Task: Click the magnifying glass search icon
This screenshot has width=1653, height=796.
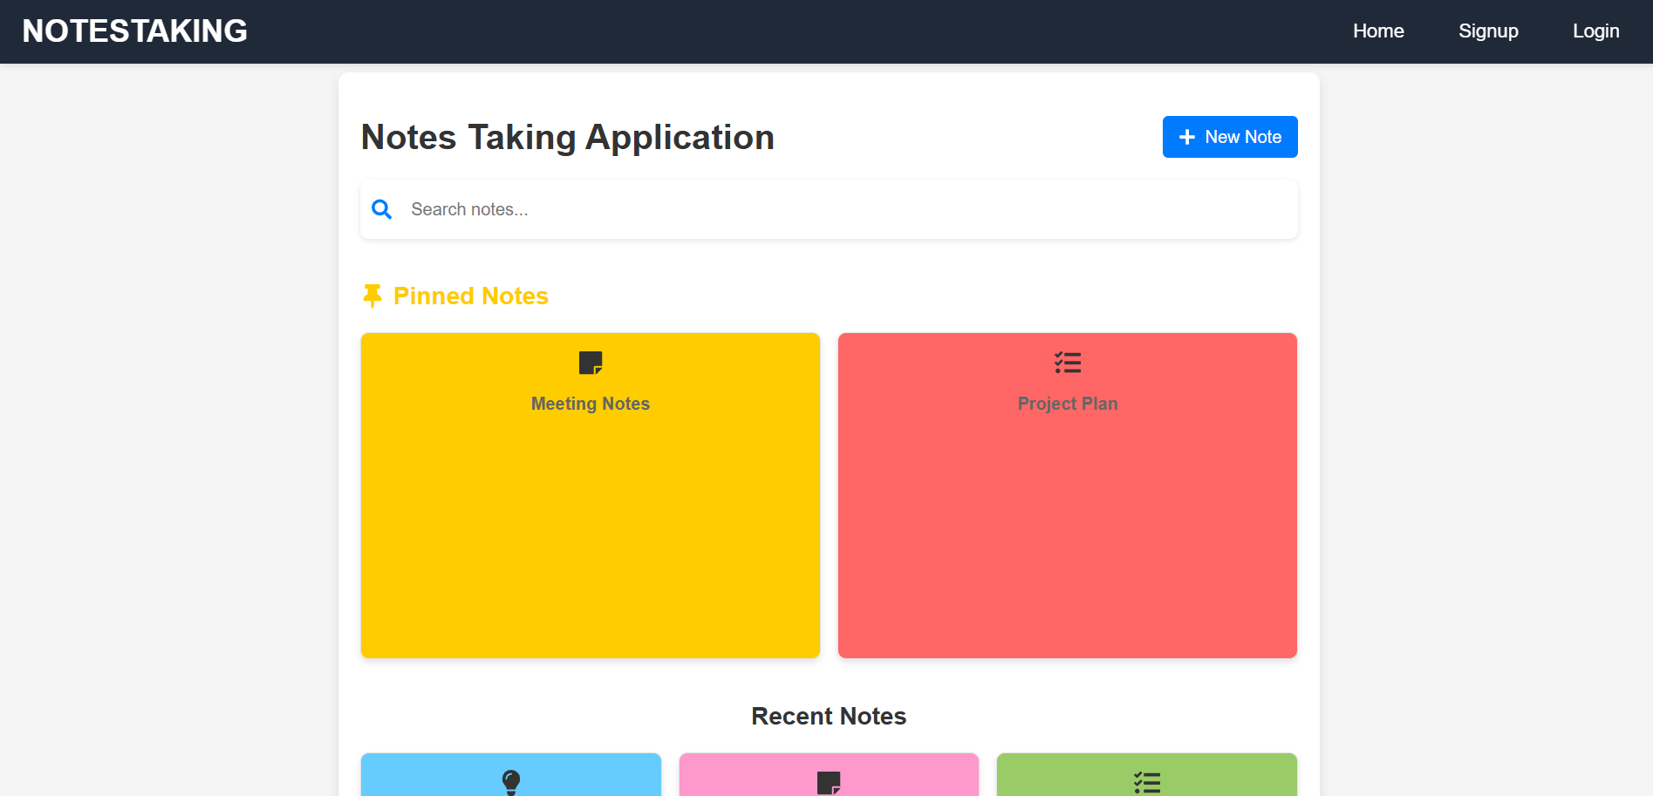Action: (x=381, y=209)
